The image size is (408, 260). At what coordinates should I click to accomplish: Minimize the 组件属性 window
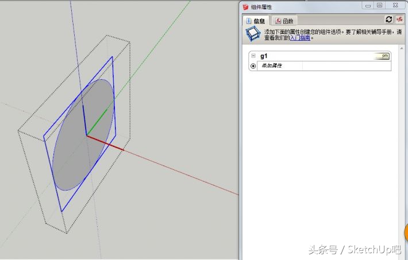click(x=368, y=6)
